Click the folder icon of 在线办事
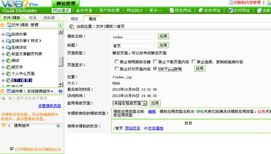Viewport: 271px width, 154px height. (x=8, y=34)
